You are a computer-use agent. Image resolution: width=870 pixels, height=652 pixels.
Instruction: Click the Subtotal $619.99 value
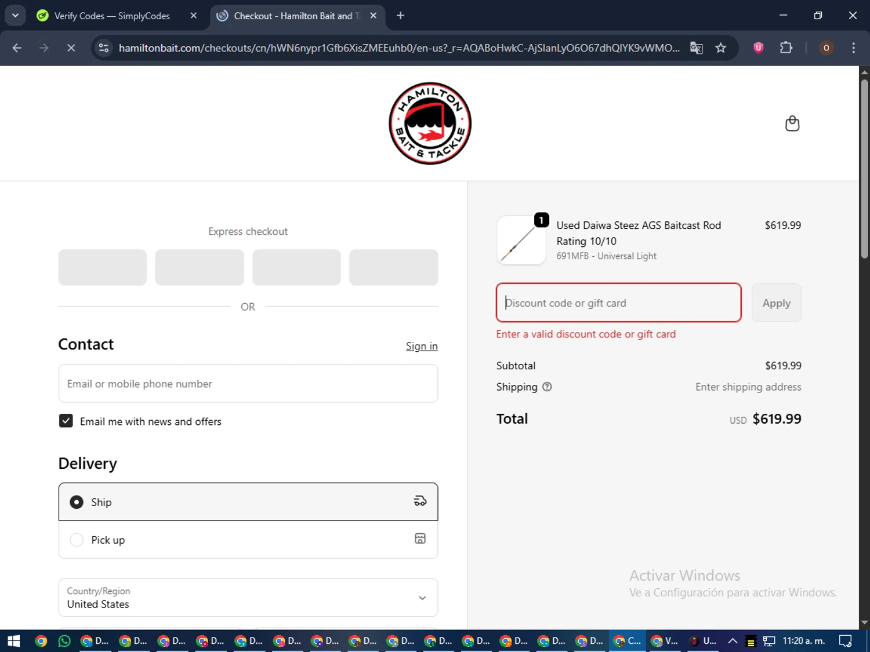(783, 366)
